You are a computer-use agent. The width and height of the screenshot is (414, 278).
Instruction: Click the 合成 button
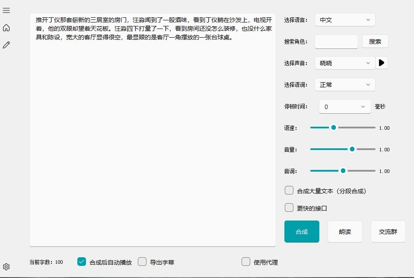[302, 231]
